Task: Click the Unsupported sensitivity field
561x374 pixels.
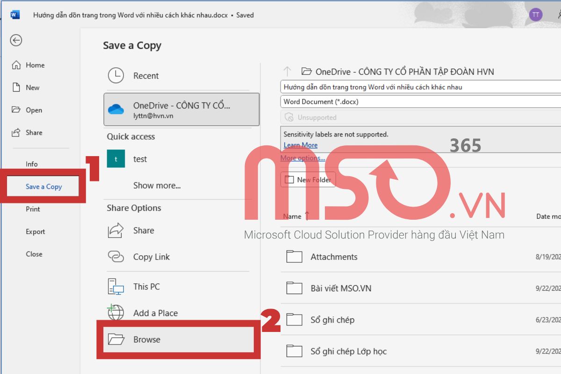Action: pos(421,117)
